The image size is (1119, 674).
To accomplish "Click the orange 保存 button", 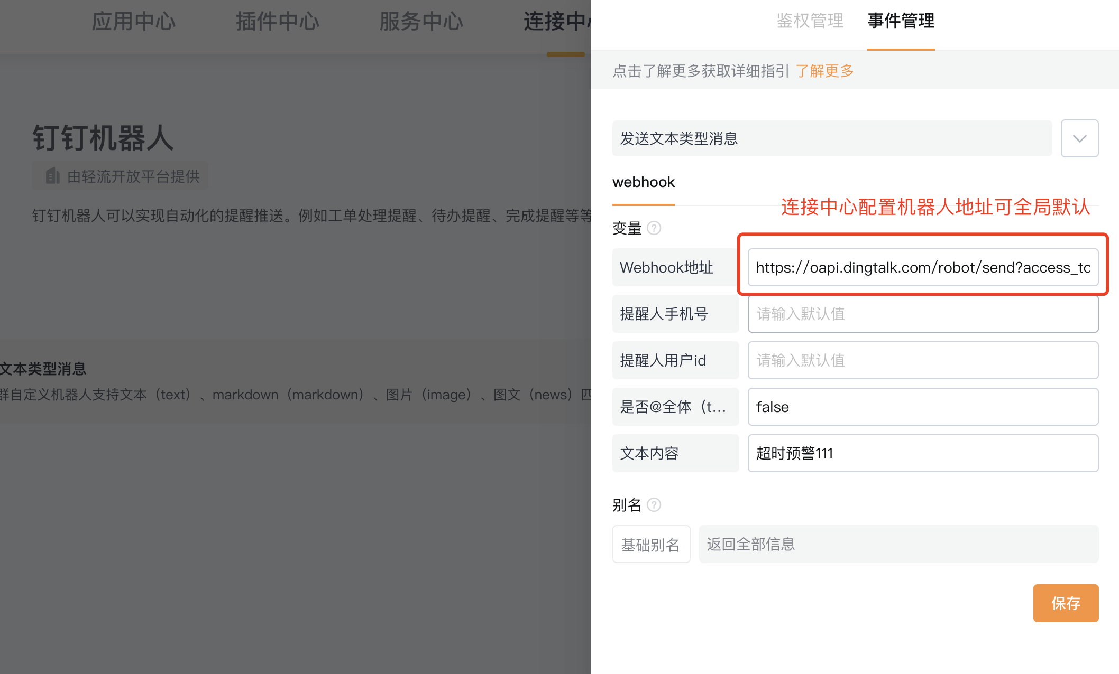I will [1066, 603].
